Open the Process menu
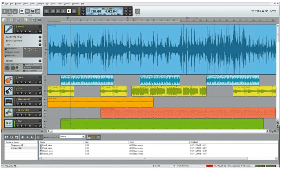Screen dimensions: 281x169 [x=18, y=4]
